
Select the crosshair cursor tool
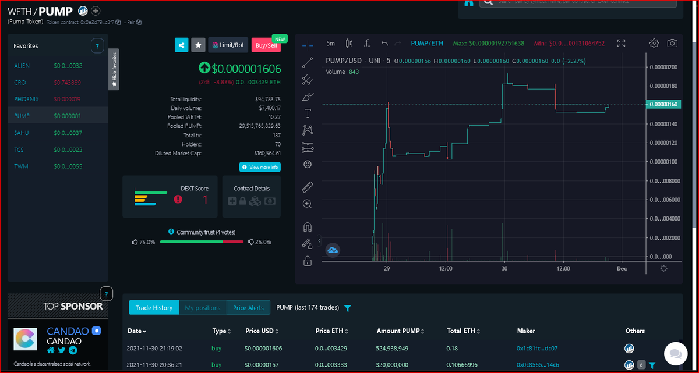pyautogui.click(x=308, y=44)
